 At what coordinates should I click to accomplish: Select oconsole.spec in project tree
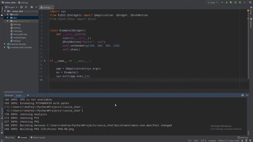pos(18,37)
